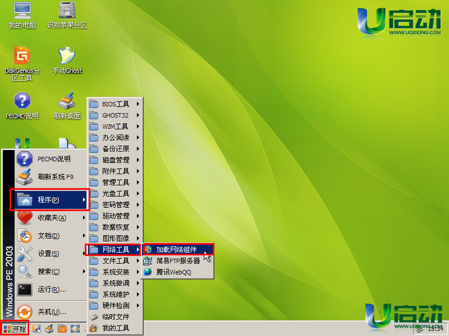Click the screen capture icon in taskbar

point(75,329)
